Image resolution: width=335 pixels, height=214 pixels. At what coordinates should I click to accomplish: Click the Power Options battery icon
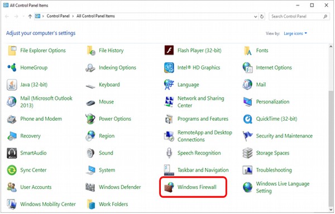[90, 118]
